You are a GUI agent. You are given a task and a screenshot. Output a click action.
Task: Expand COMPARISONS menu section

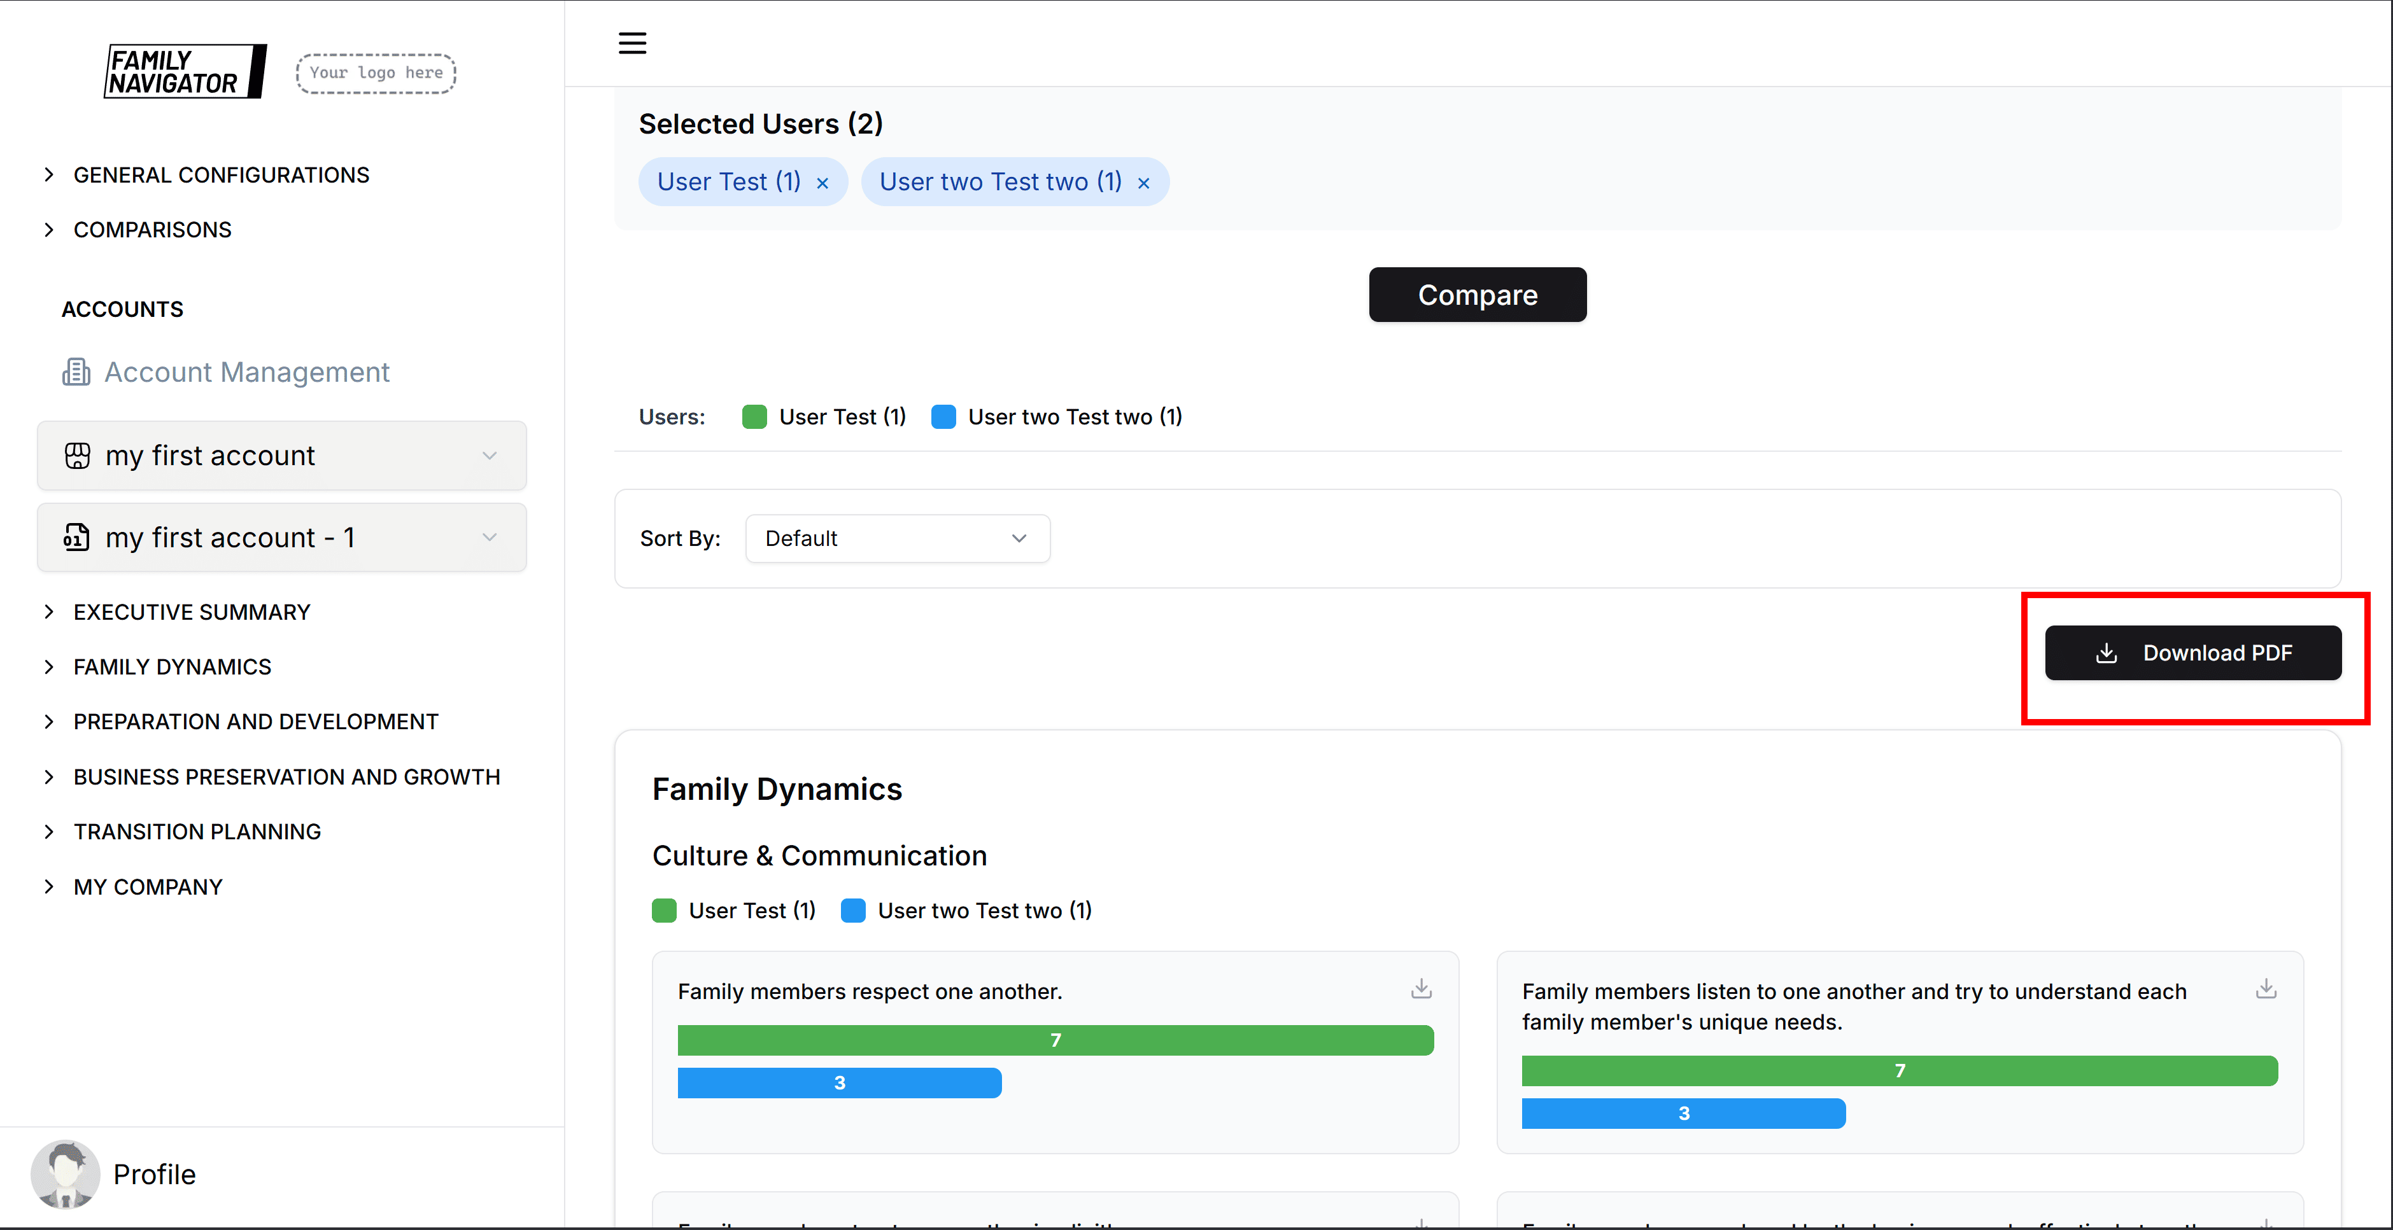tap(152, 230)
